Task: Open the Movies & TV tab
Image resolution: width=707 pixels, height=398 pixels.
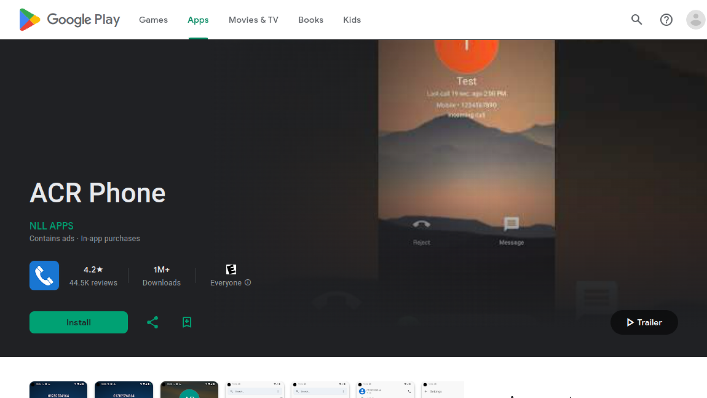Action: point(253,20)
